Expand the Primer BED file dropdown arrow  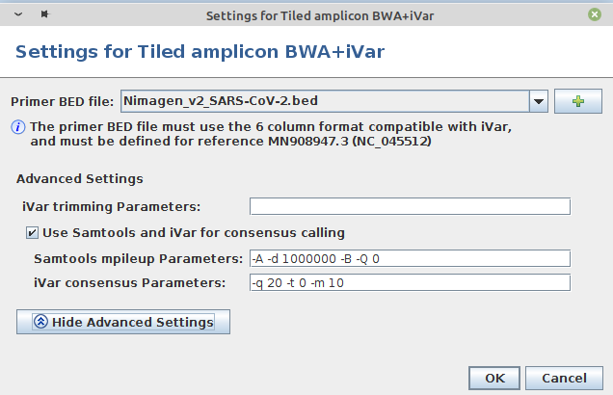pyautogui.click(x=538, y=101)
